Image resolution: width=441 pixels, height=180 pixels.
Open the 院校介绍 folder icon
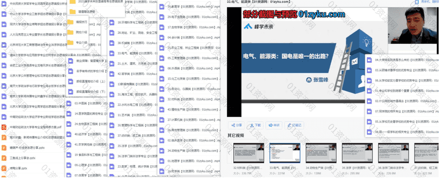coord(70,32)
